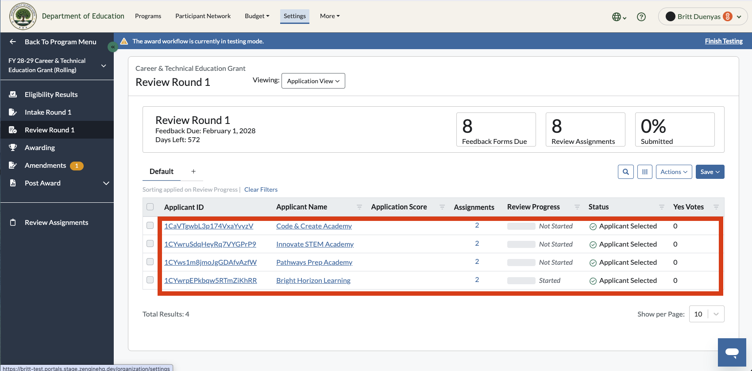Viewport: 752px width, 371px height.
Task: Check the Pathways Prep Academy row checkbox
Action: [x=150, y=262]
